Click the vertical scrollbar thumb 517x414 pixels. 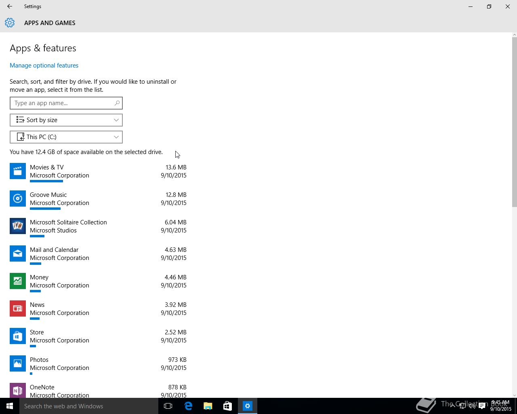tap(514, 123)
